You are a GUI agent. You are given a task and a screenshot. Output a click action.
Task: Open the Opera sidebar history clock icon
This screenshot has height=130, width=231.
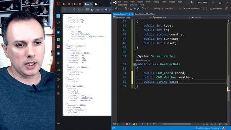pyautogui.click(x=58, y=79)
